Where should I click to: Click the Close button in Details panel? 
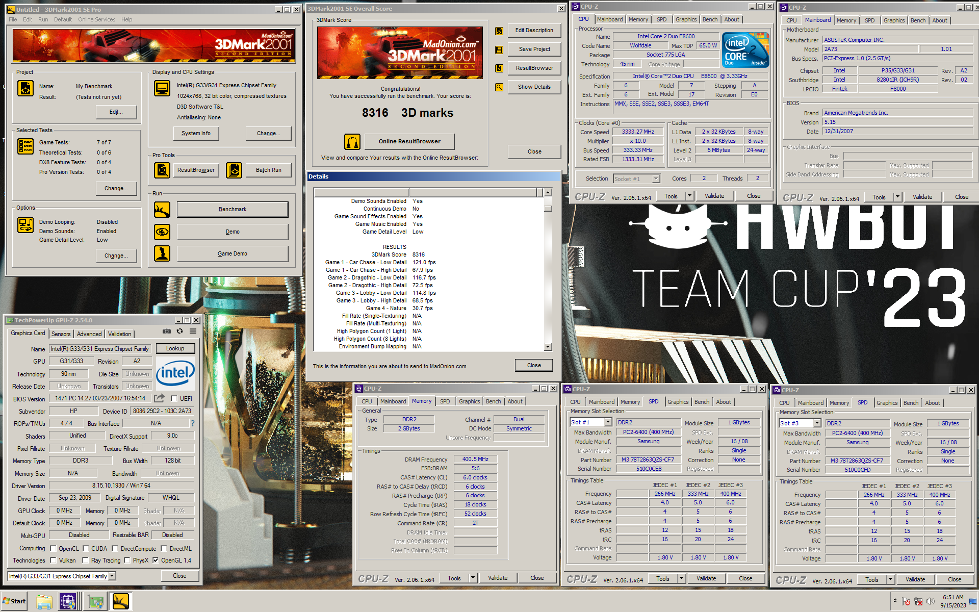click(534, 365)
